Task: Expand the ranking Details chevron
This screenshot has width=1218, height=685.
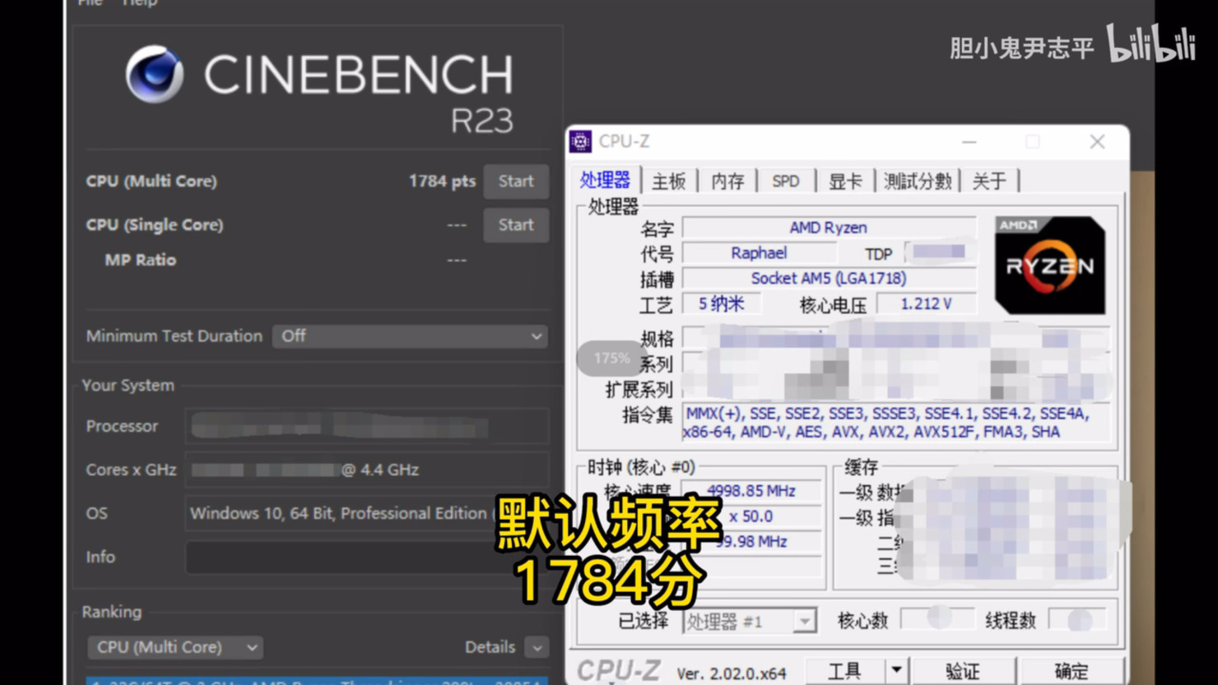Action: coord(537,647)
